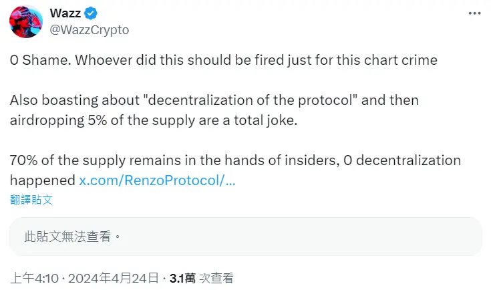The height and width of the screenshot is (290, 491).
Task: Click the 次查看 views label
Action: 217,277
